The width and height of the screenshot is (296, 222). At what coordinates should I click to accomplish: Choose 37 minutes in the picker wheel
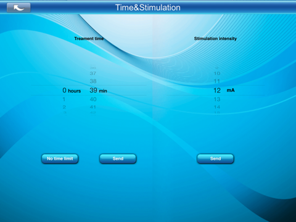click(x=93, y=73)
